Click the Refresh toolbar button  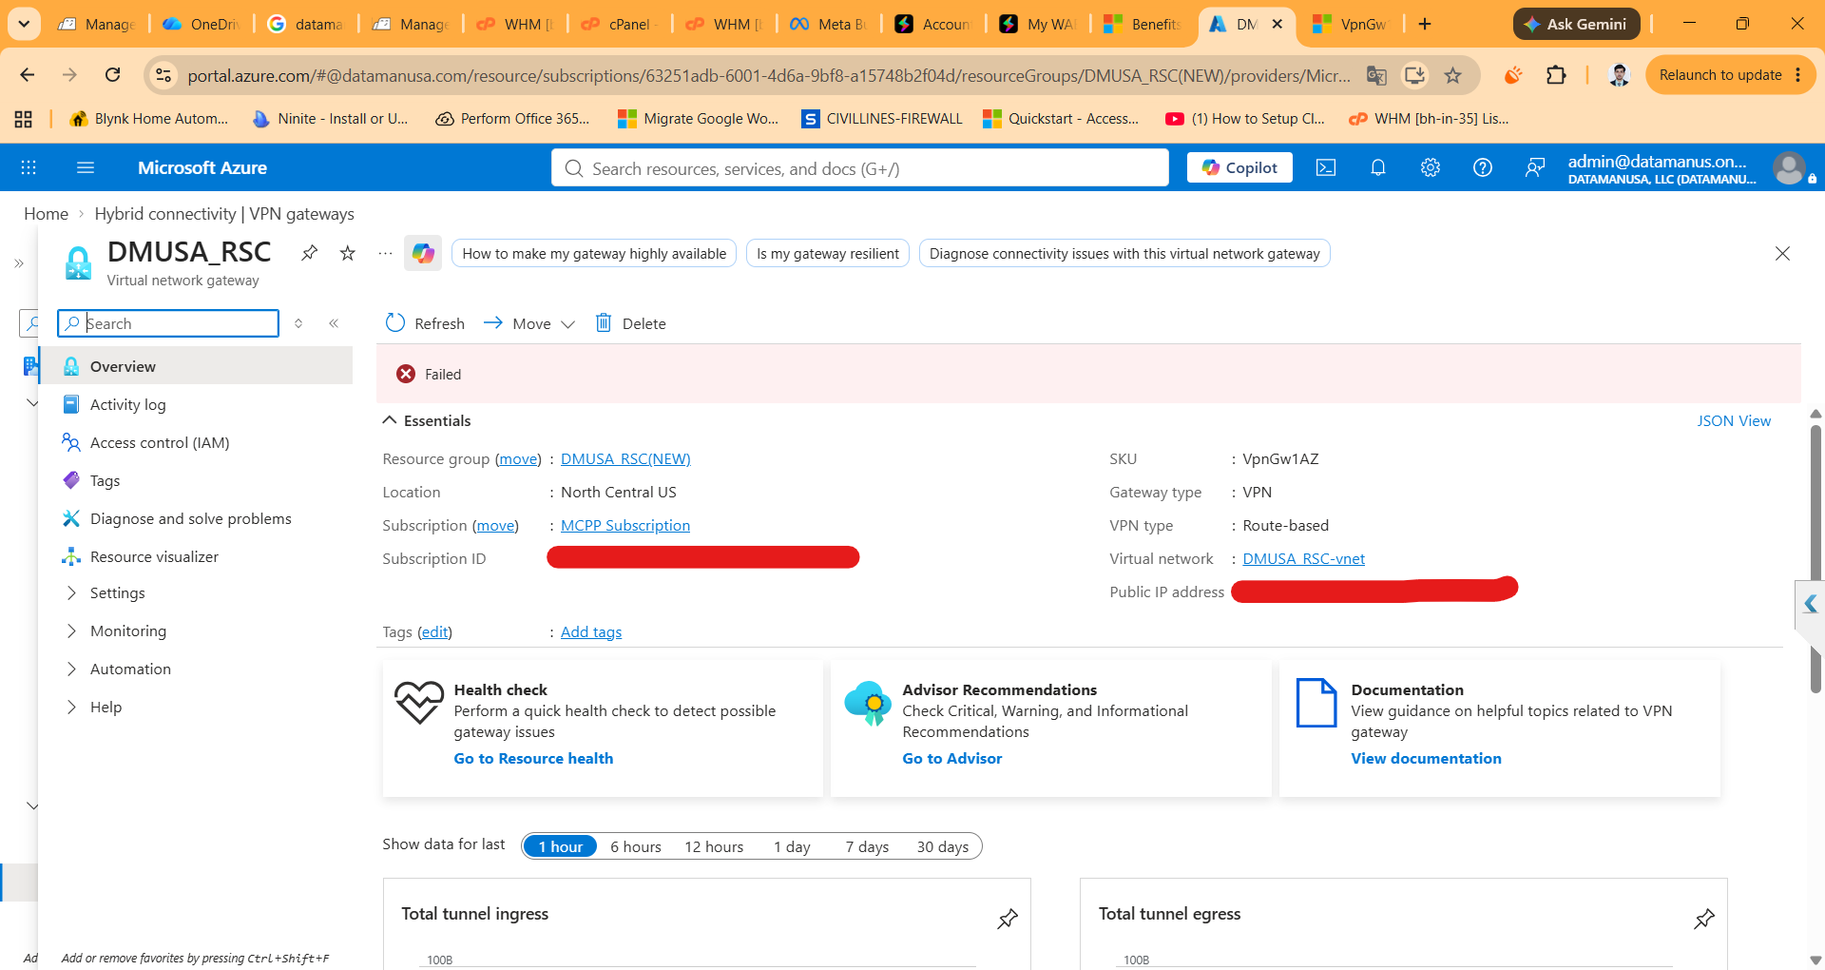point(425,323)
